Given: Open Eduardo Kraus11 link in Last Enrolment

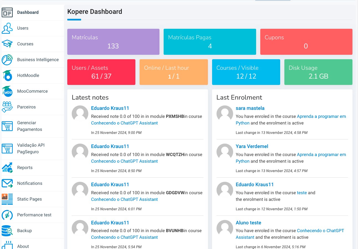Looking at the screenshot, I should click(255, 185).
